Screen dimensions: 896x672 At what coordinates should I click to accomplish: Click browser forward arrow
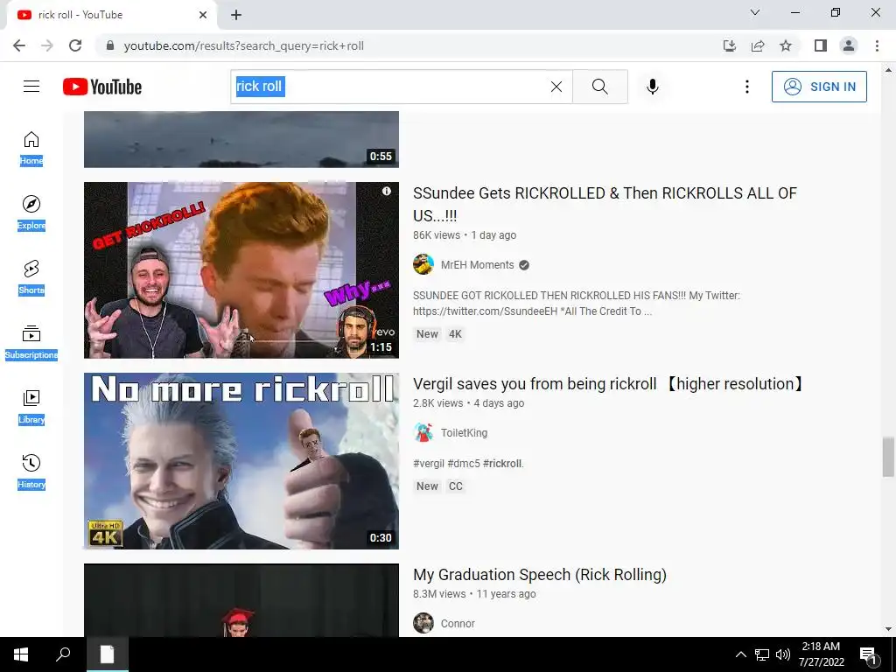click(47, 45)
